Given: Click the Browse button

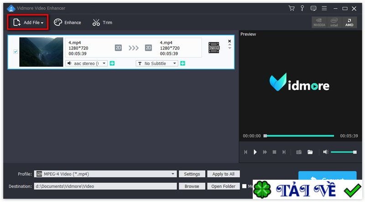Looking at the screenshot, I should (192, 186).
